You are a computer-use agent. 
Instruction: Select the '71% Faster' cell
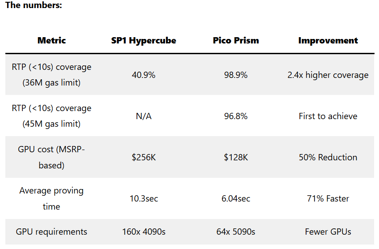point(328,198)
